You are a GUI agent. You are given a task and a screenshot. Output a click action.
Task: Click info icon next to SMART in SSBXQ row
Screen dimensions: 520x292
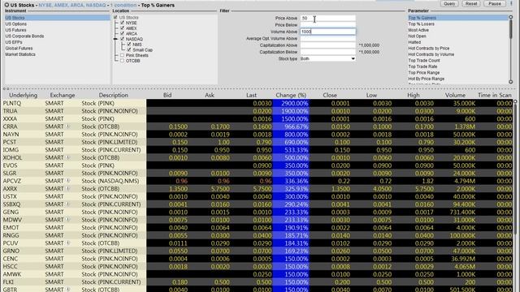click(x=68, y=204)
